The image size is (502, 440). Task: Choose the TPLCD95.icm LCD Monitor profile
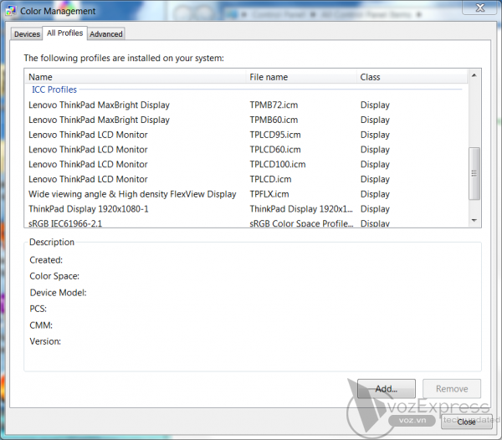(x=88, y=135)
